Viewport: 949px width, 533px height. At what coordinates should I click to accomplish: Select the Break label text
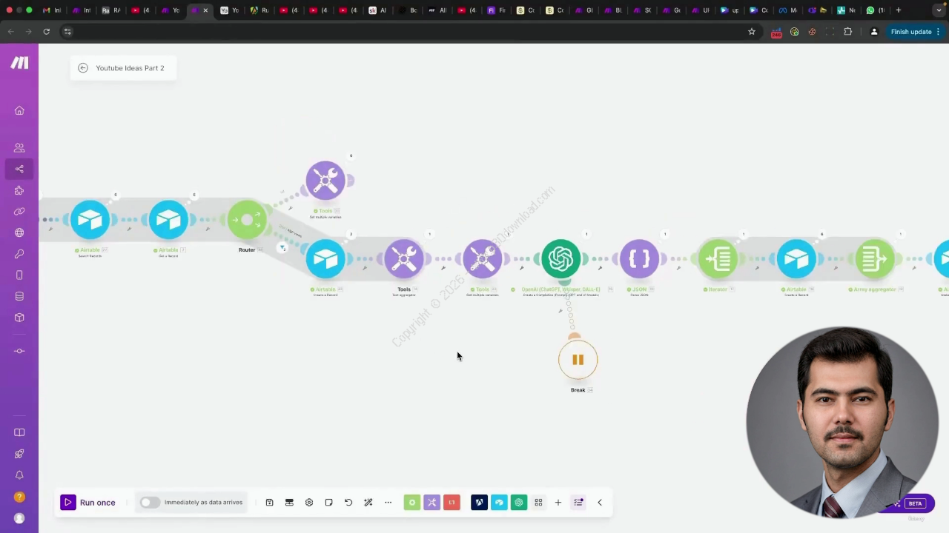click(x=578, y=390)
